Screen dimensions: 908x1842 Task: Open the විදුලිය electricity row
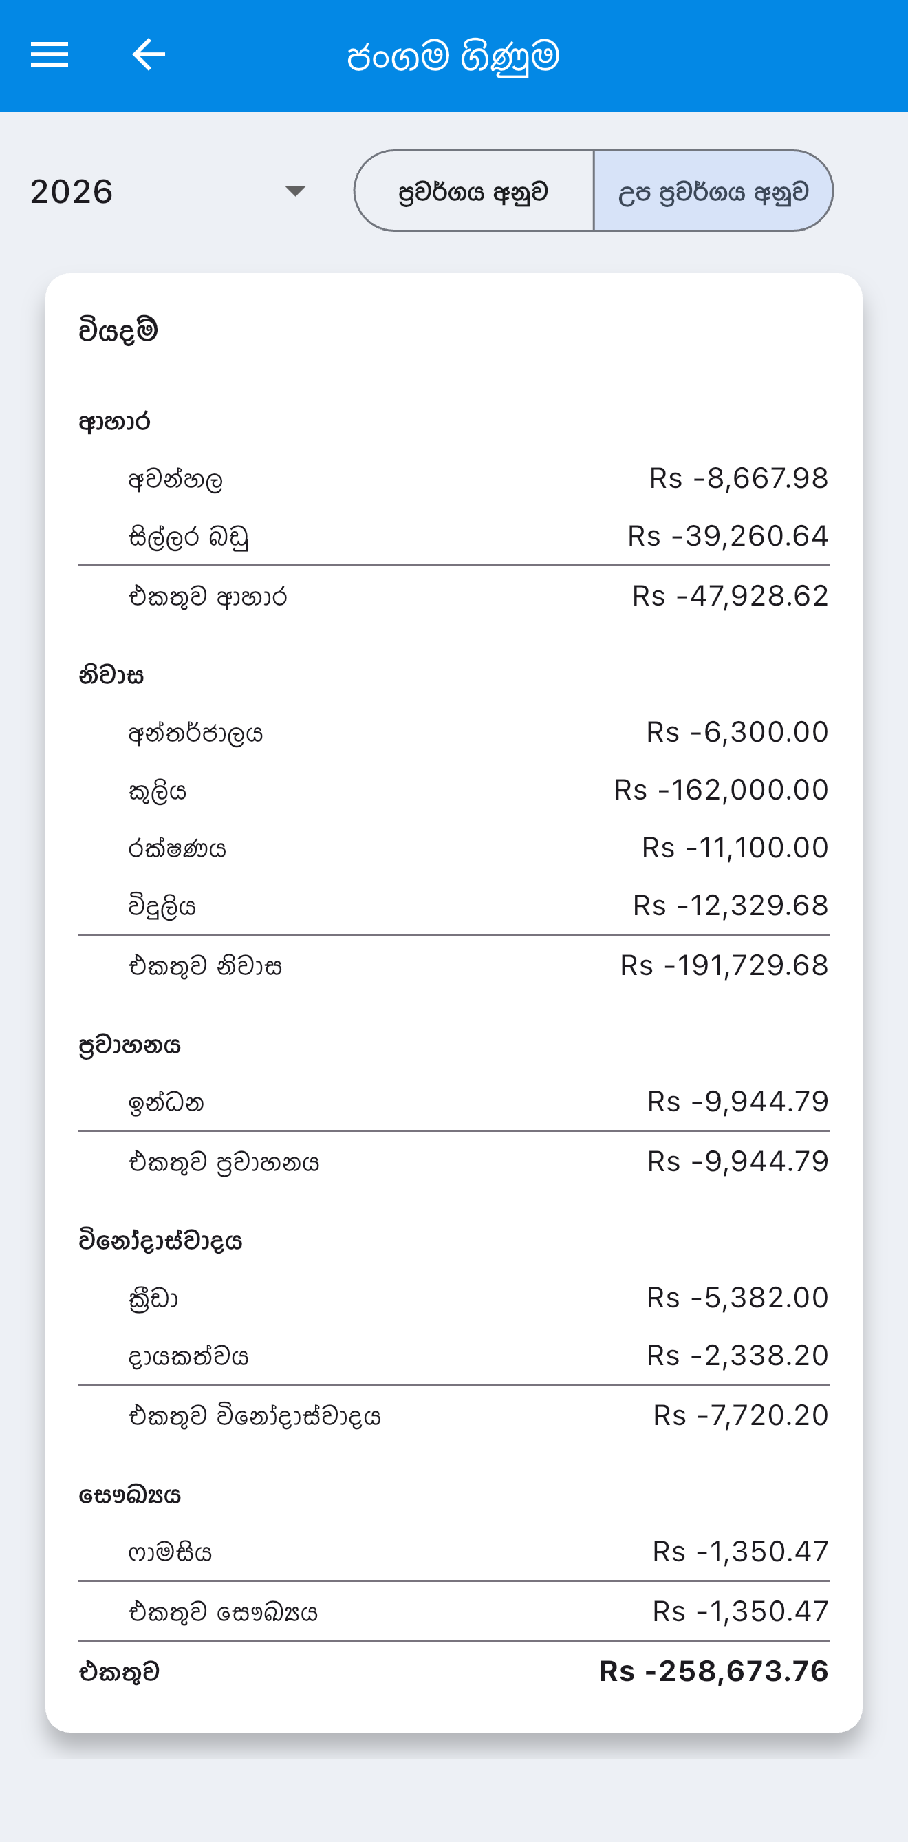pyautogui.click(x=453, y=906)
